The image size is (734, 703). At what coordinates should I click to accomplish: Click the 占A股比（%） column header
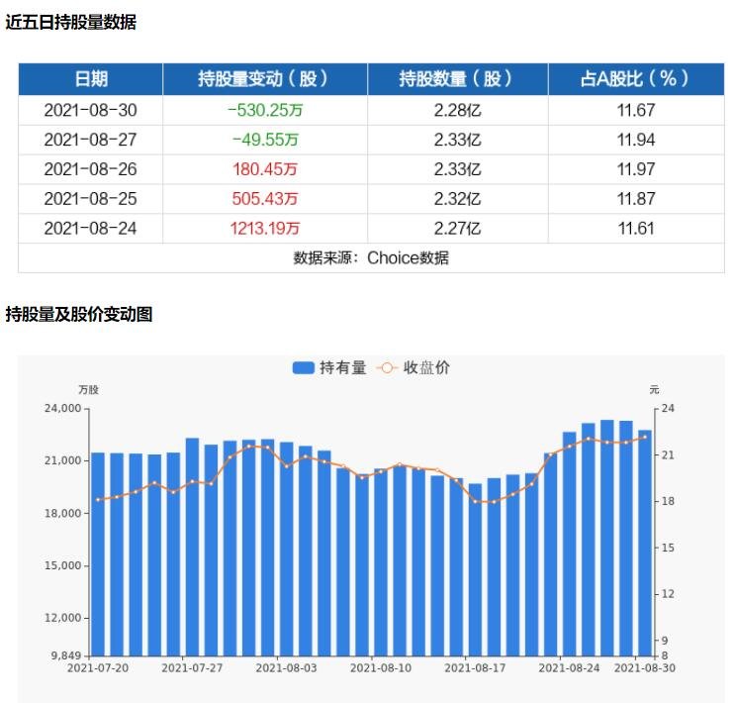click(x=636, y=79)
